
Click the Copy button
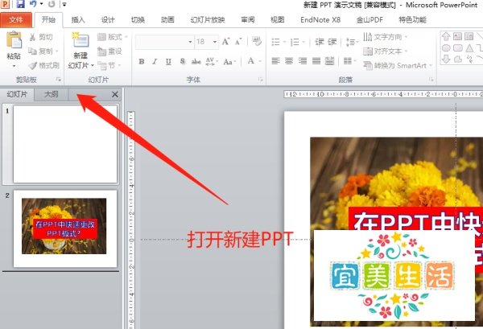pyautogui.click(x=43, y=51)
